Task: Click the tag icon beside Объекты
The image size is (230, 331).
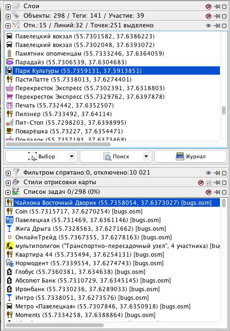Action: pos(16,15)
